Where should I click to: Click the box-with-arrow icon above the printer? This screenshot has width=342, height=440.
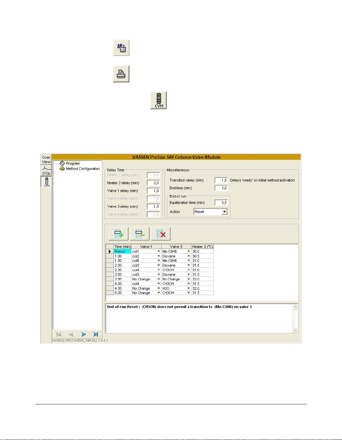[121, 48]
